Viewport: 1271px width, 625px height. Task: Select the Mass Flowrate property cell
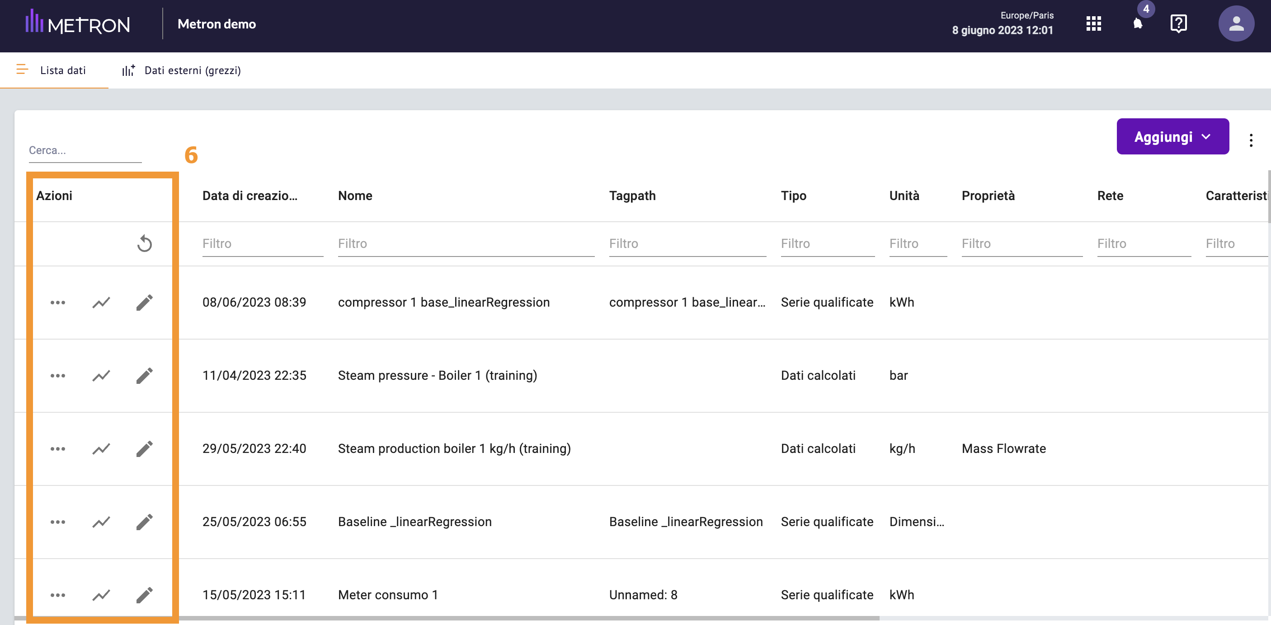1003,448
